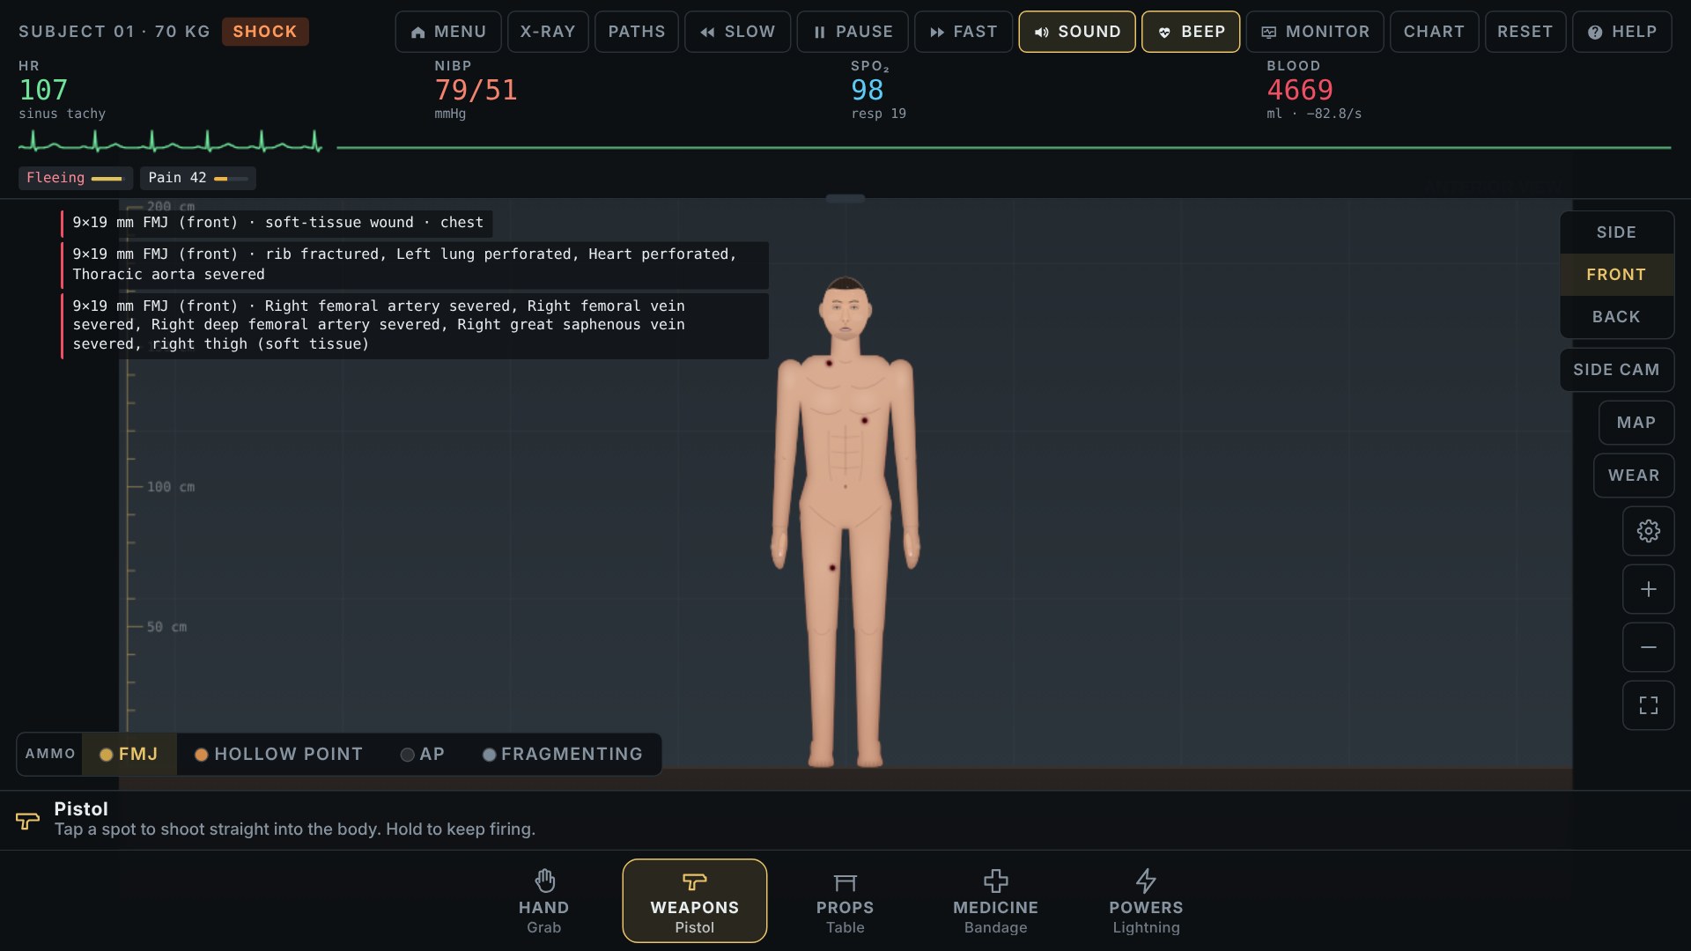The image size is (1691, 951).
Task: Open the Powers Lightning category
Action: [1146, 901]
